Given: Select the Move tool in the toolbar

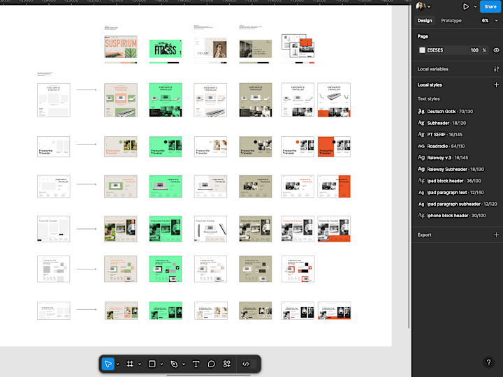Looking at the screenshot, I should (x=108, y=364).
